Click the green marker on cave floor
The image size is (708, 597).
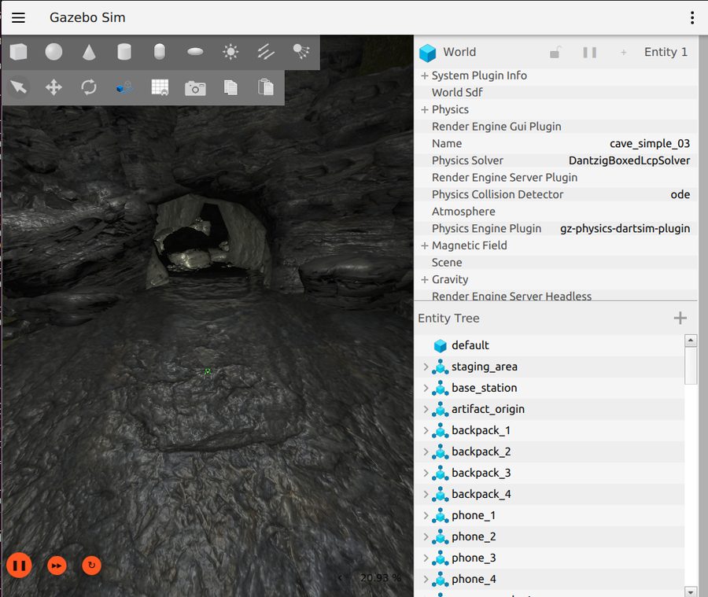pyautogui.click(x=208, y=371)
